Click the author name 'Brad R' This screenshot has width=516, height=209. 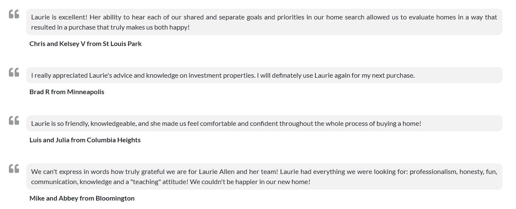[x=39, y=92]
